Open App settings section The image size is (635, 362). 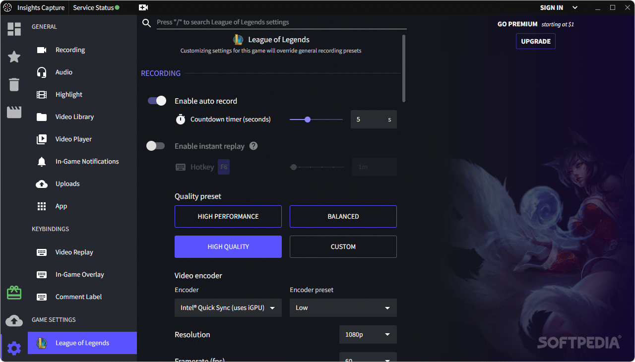[x=82, y=206]
